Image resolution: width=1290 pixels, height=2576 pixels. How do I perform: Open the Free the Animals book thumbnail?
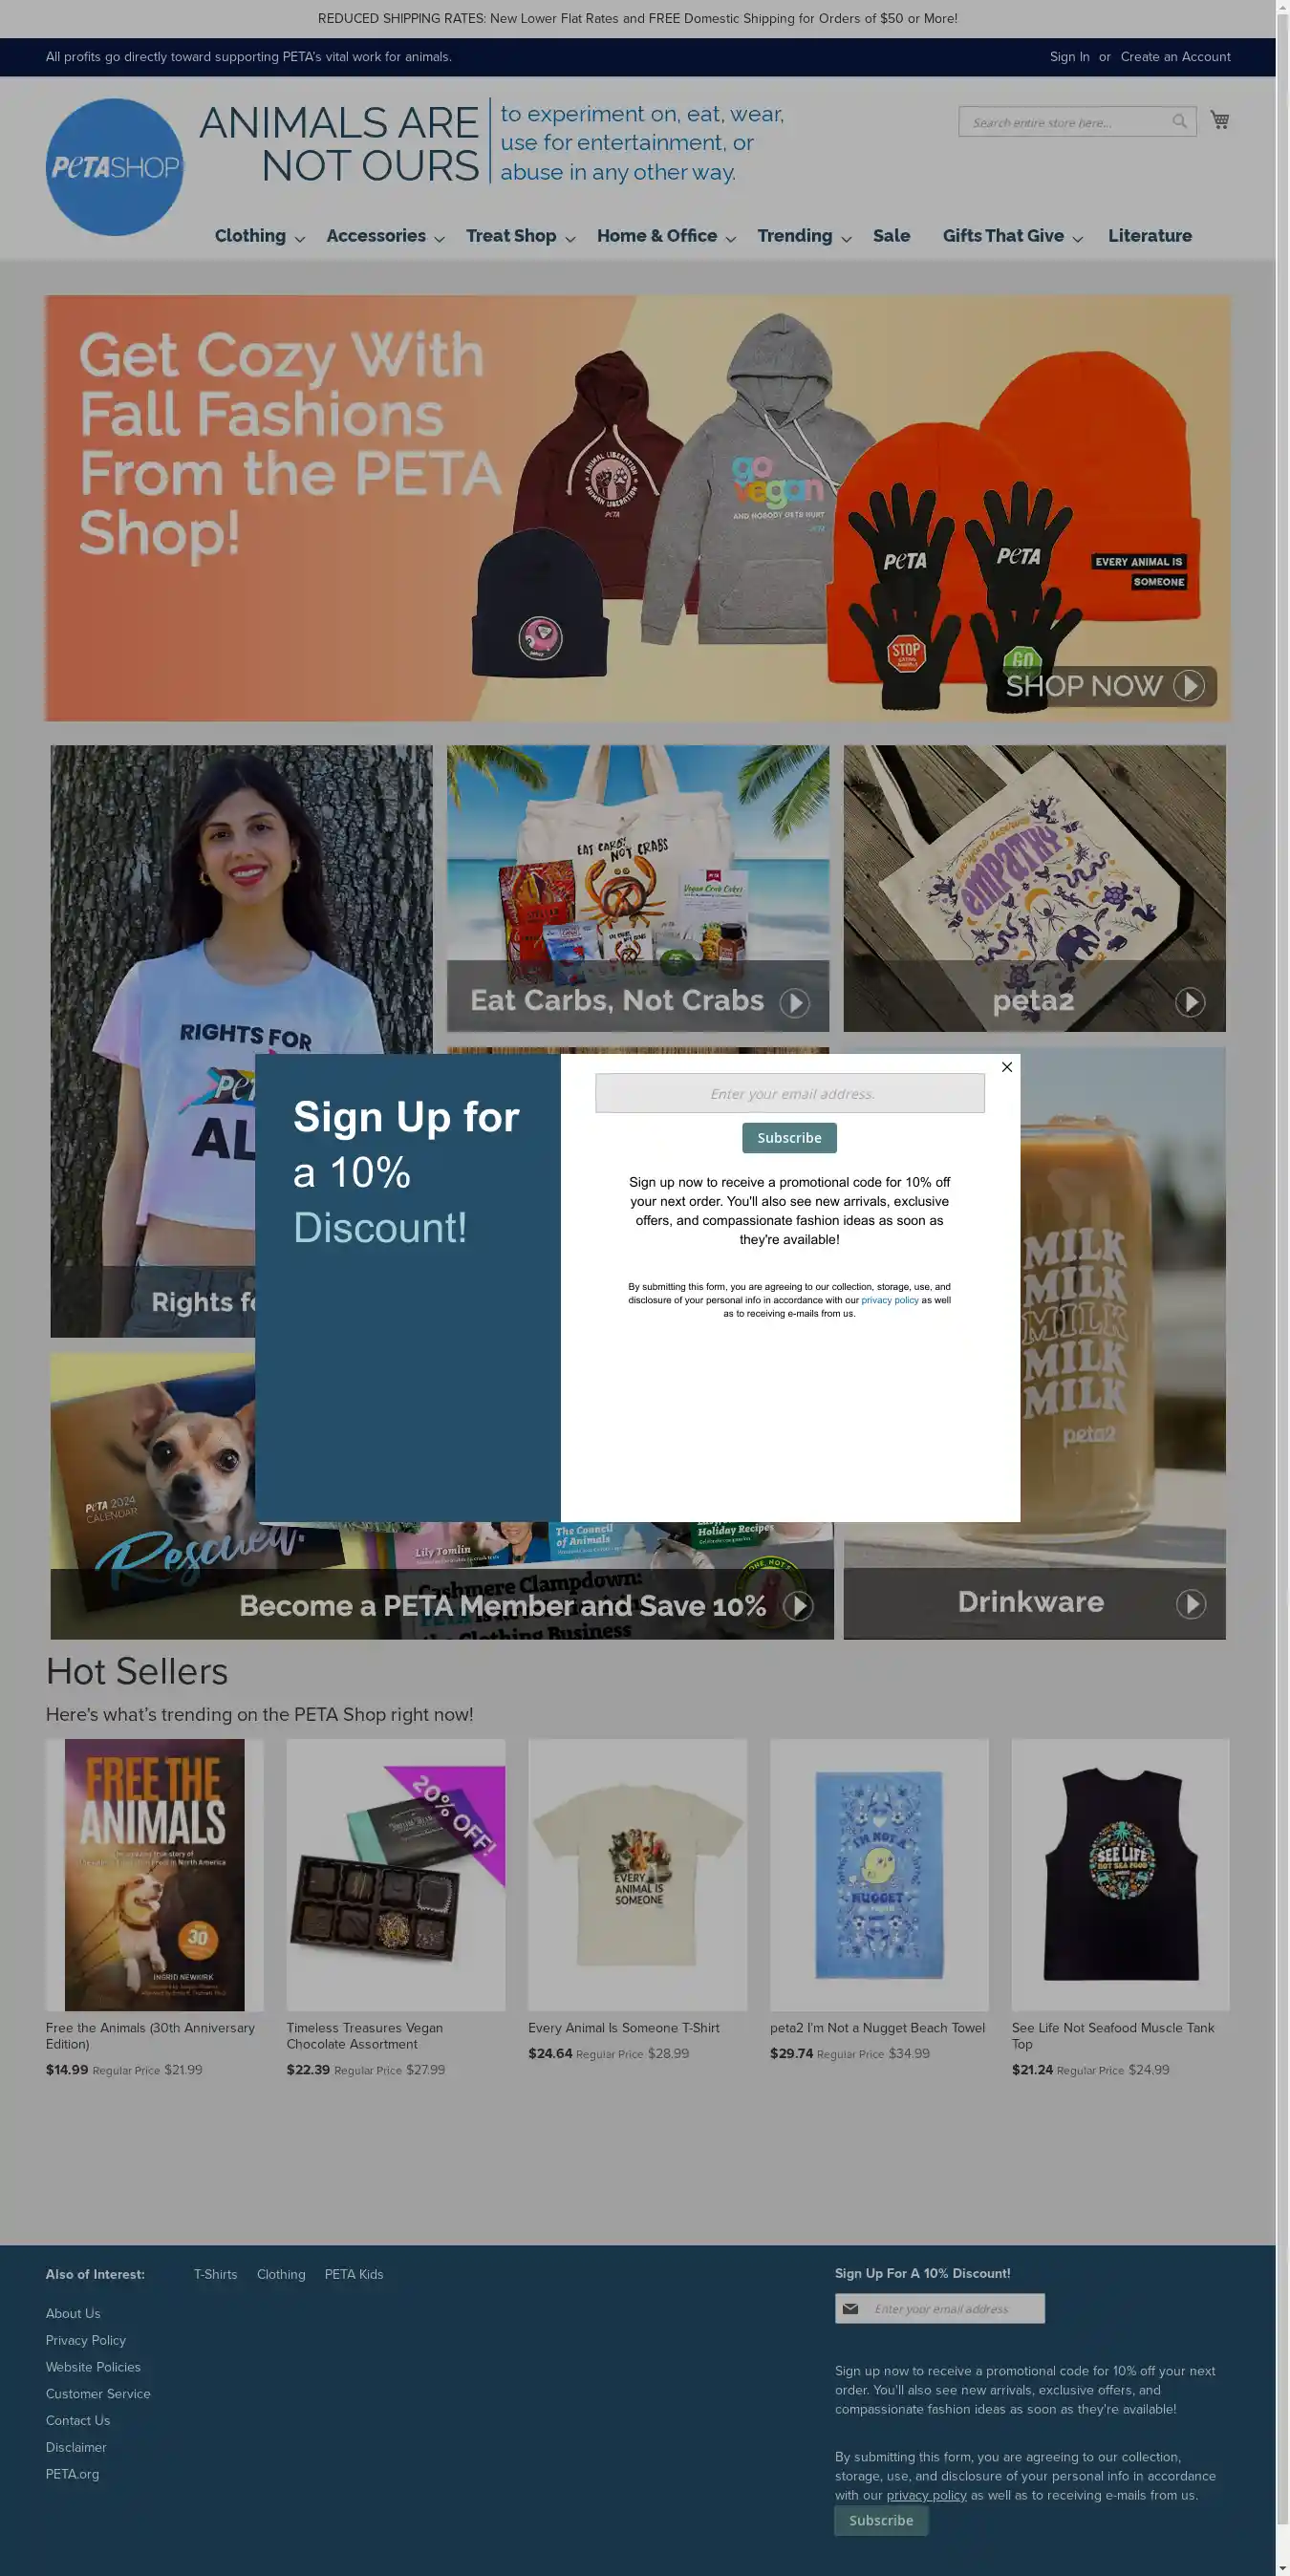click(x=154, y=1875)
